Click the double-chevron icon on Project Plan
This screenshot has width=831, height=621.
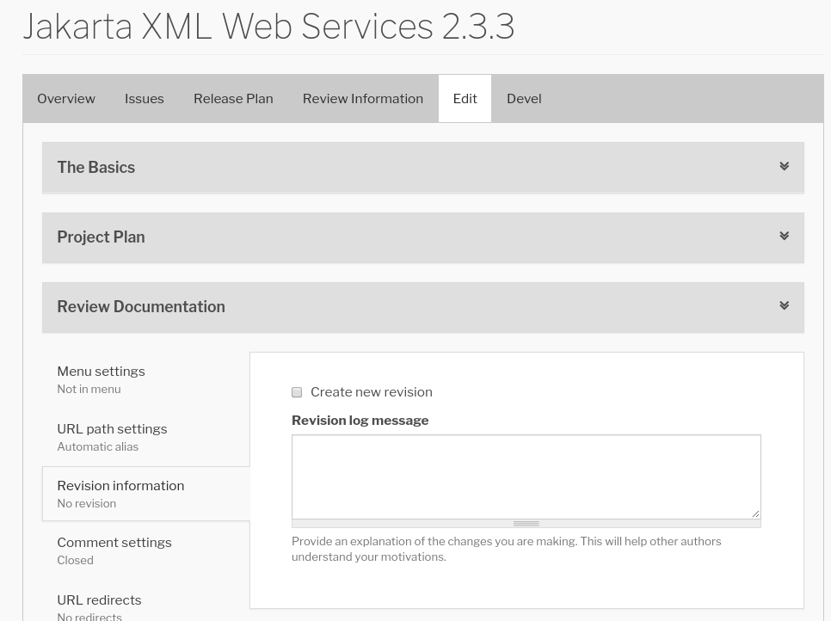pos(784,236)
